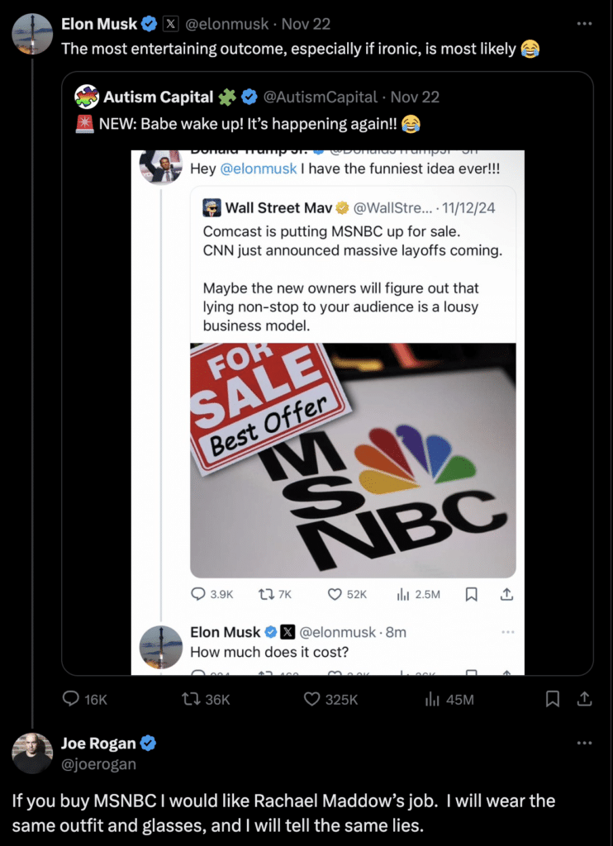Open more options on Joe Rogan's reply
This screenshot has height=846, width=613.
(x=584, y=744)
